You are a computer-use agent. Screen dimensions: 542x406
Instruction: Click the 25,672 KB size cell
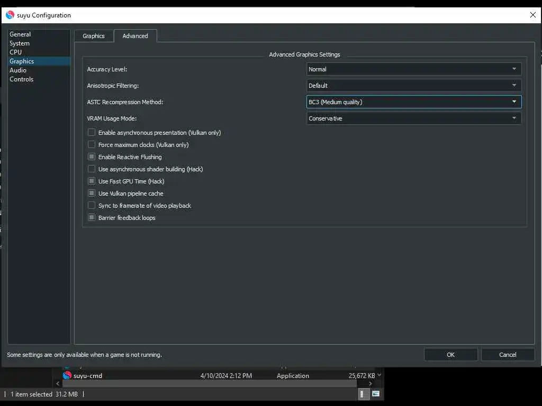point(362,376)
